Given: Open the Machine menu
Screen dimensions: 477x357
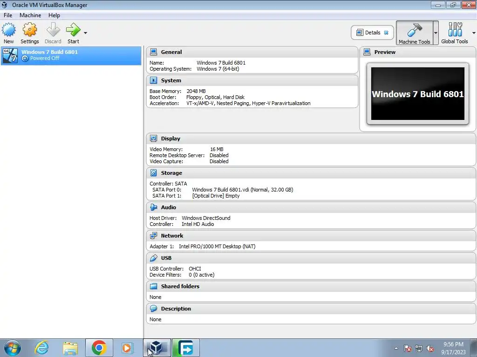Looking at the screenshot, I should click(30, 15).
